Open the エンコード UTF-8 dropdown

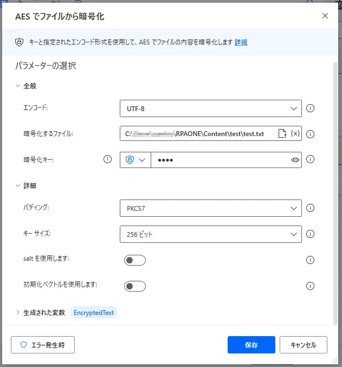(211, 108)
